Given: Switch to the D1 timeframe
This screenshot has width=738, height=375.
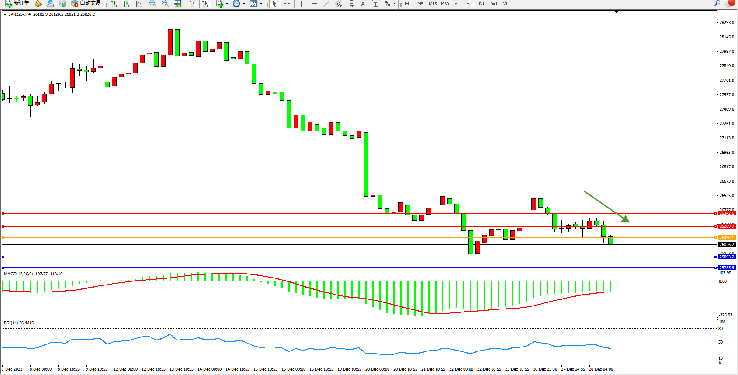Looking at the screenshot, I should 482,3.
